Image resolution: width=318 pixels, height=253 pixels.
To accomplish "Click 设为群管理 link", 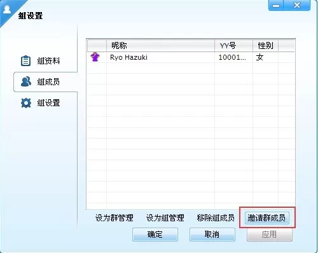I will (114, 218).
